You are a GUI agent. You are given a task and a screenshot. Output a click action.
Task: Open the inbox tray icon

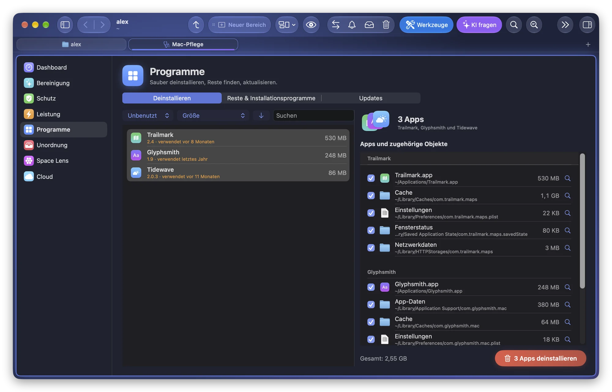(x=369, y=25)
